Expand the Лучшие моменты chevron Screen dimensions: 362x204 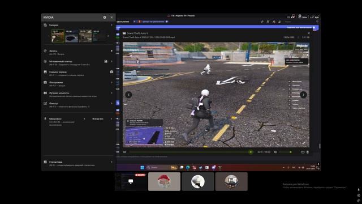point(112,93)
